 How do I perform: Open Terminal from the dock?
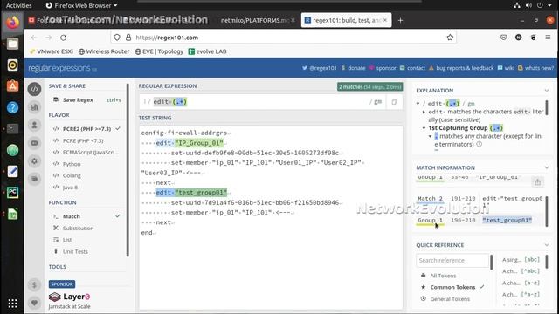point(12,128)
